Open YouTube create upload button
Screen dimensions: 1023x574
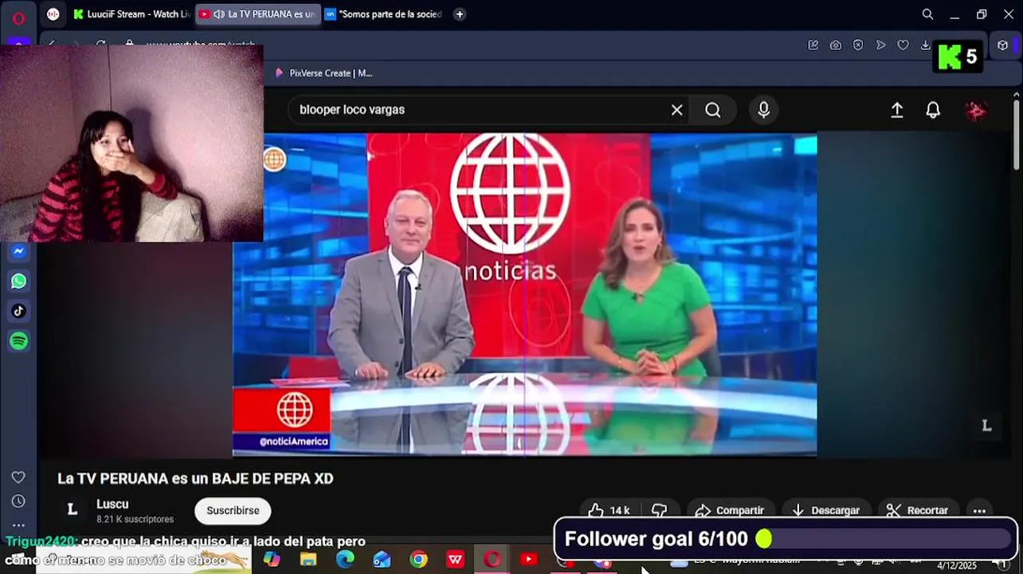point(897,110)
